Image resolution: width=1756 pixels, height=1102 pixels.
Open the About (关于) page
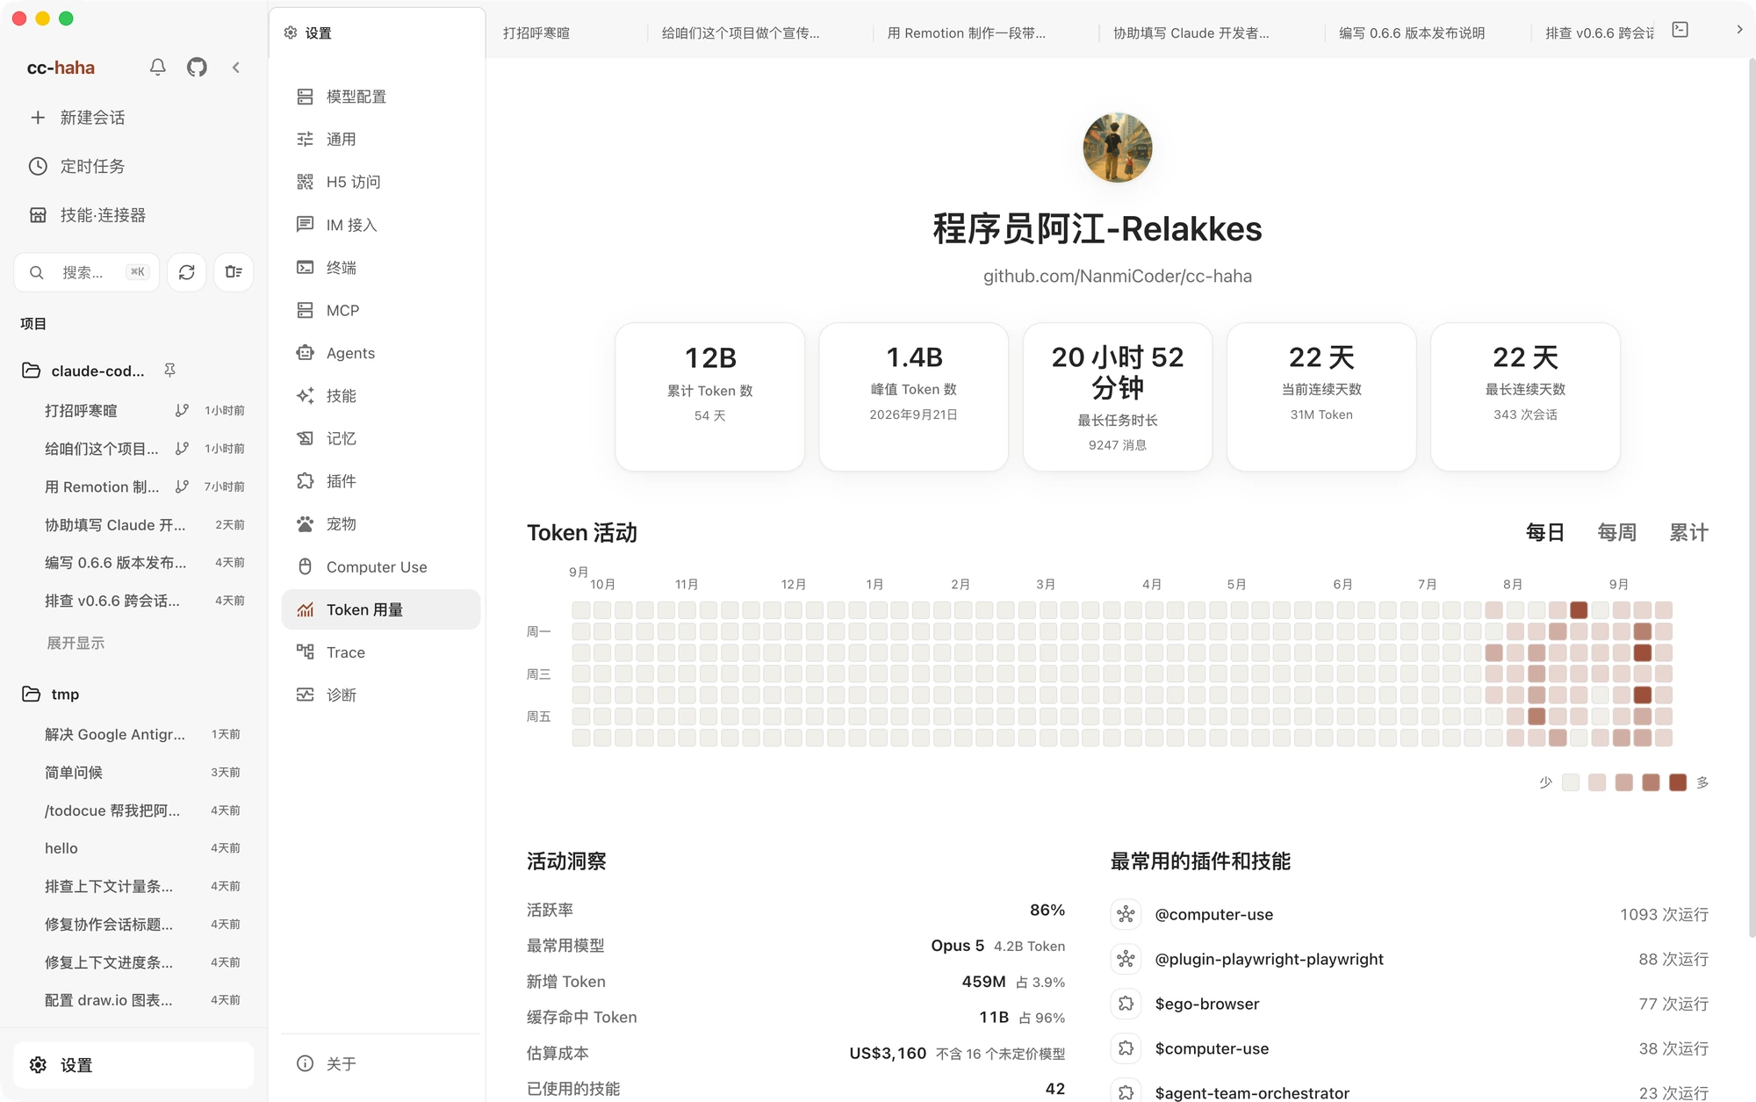coord(381,1064)
